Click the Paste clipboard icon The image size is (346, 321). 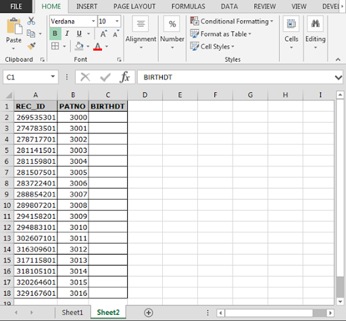[14, 26]
